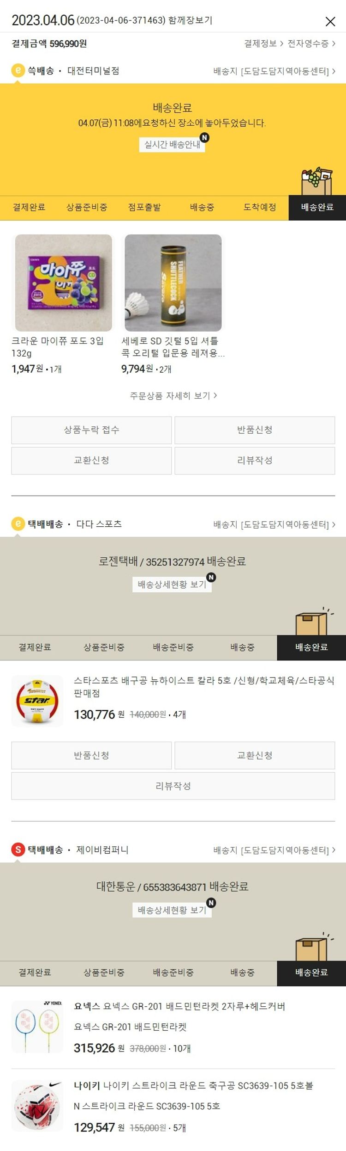The image size is (346, 1151).
Task: Expand 배송지 도담도담지역아동센터 for 쓱배송
Action: click(x=274, y=71)
